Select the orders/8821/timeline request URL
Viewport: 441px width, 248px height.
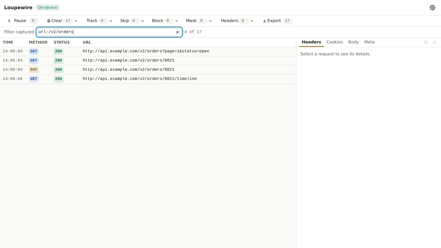tap(140, 79)
